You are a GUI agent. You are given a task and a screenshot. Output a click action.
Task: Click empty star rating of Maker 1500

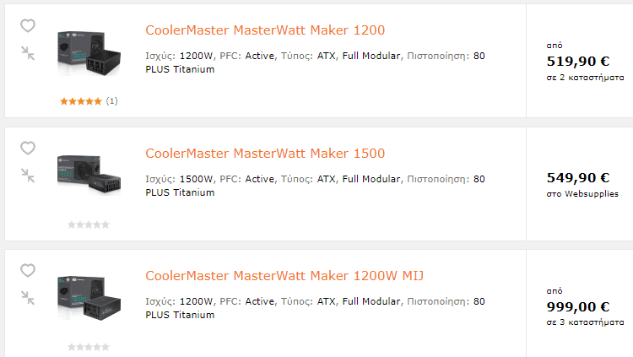89,224
